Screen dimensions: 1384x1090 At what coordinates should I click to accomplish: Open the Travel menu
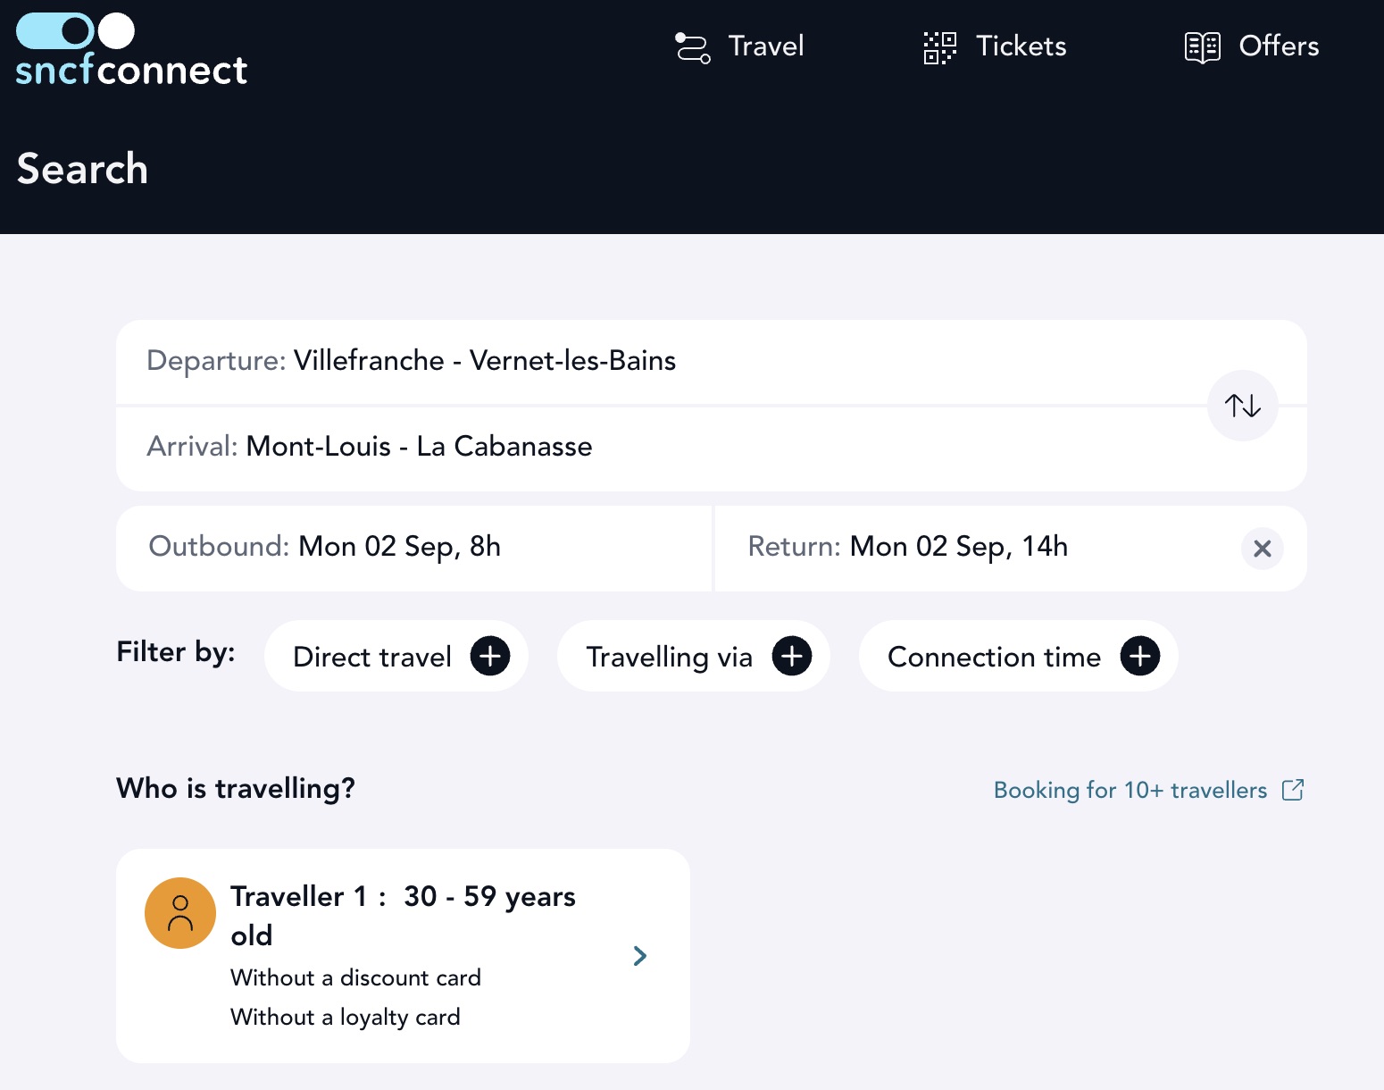tap(740, 46)
